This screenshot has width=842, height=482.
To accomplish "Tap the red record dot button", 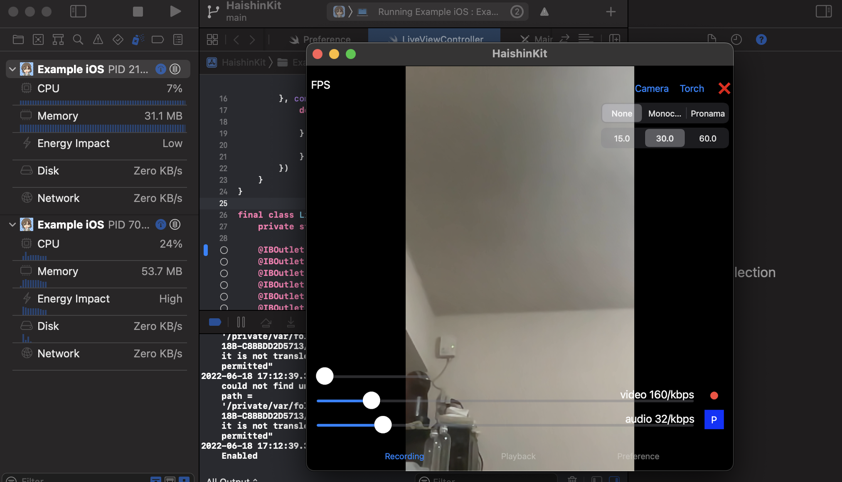I will pos(714,395).
